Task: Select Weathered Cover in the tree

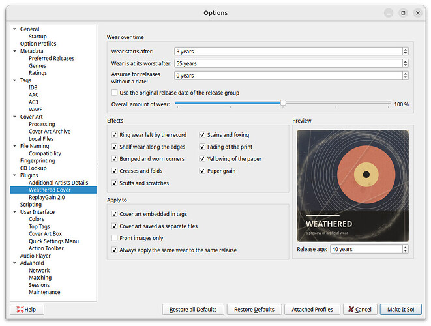Action: pyautogui.click(x=50, y=190)
